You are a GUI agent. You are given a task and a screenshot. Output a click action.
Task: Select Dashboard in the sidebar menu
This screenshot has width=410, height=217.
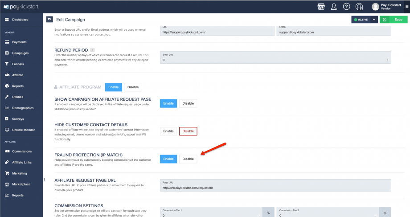coord(20,20)
